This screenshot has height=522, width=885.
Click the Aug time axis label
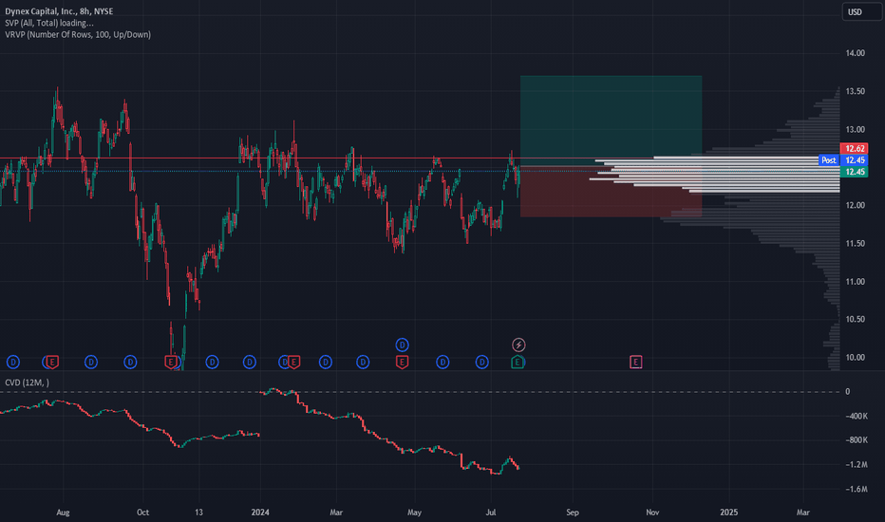pyautogui.click(x=64, y=513)
